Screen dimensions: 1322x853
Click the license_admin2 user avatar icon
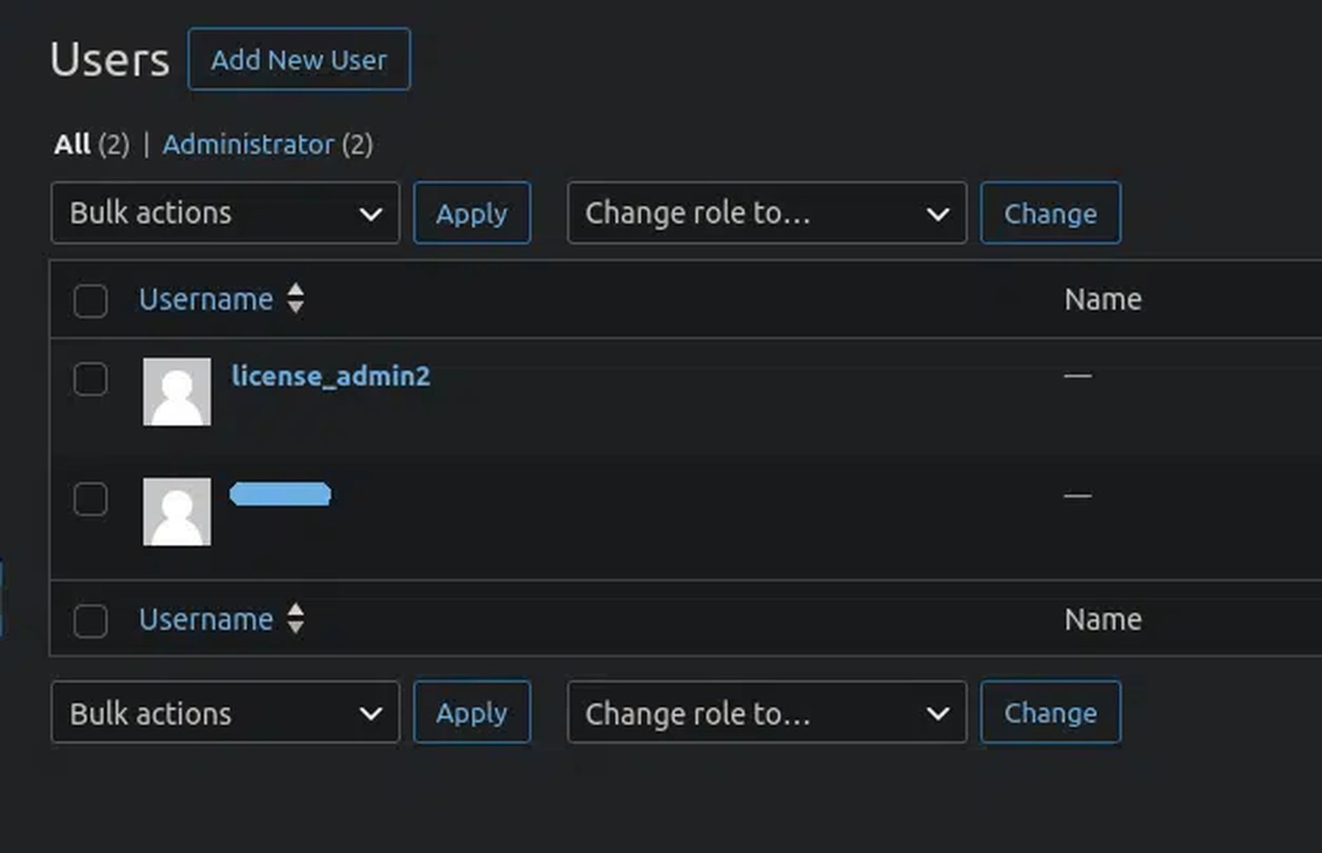click(x=176, y=391)
